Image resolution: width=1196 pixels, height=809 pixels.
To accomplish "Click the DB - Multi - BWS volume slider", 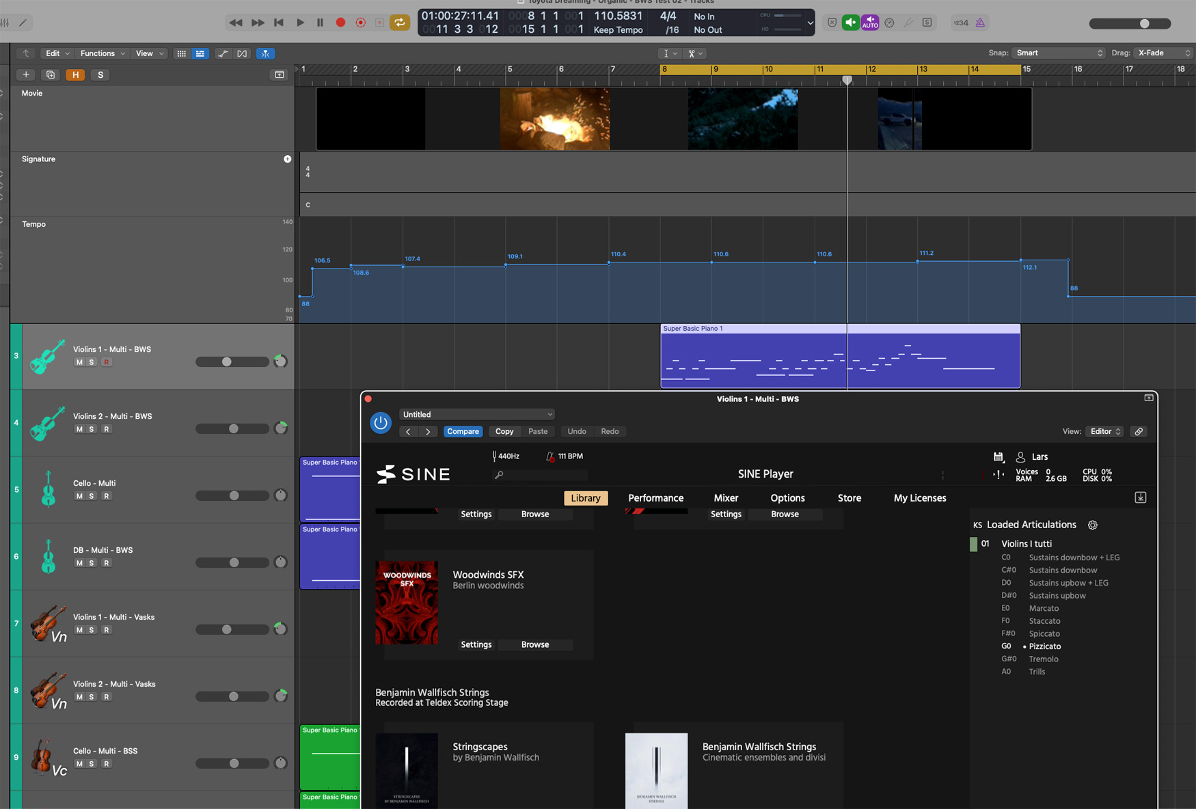I will tap(232, 562).
